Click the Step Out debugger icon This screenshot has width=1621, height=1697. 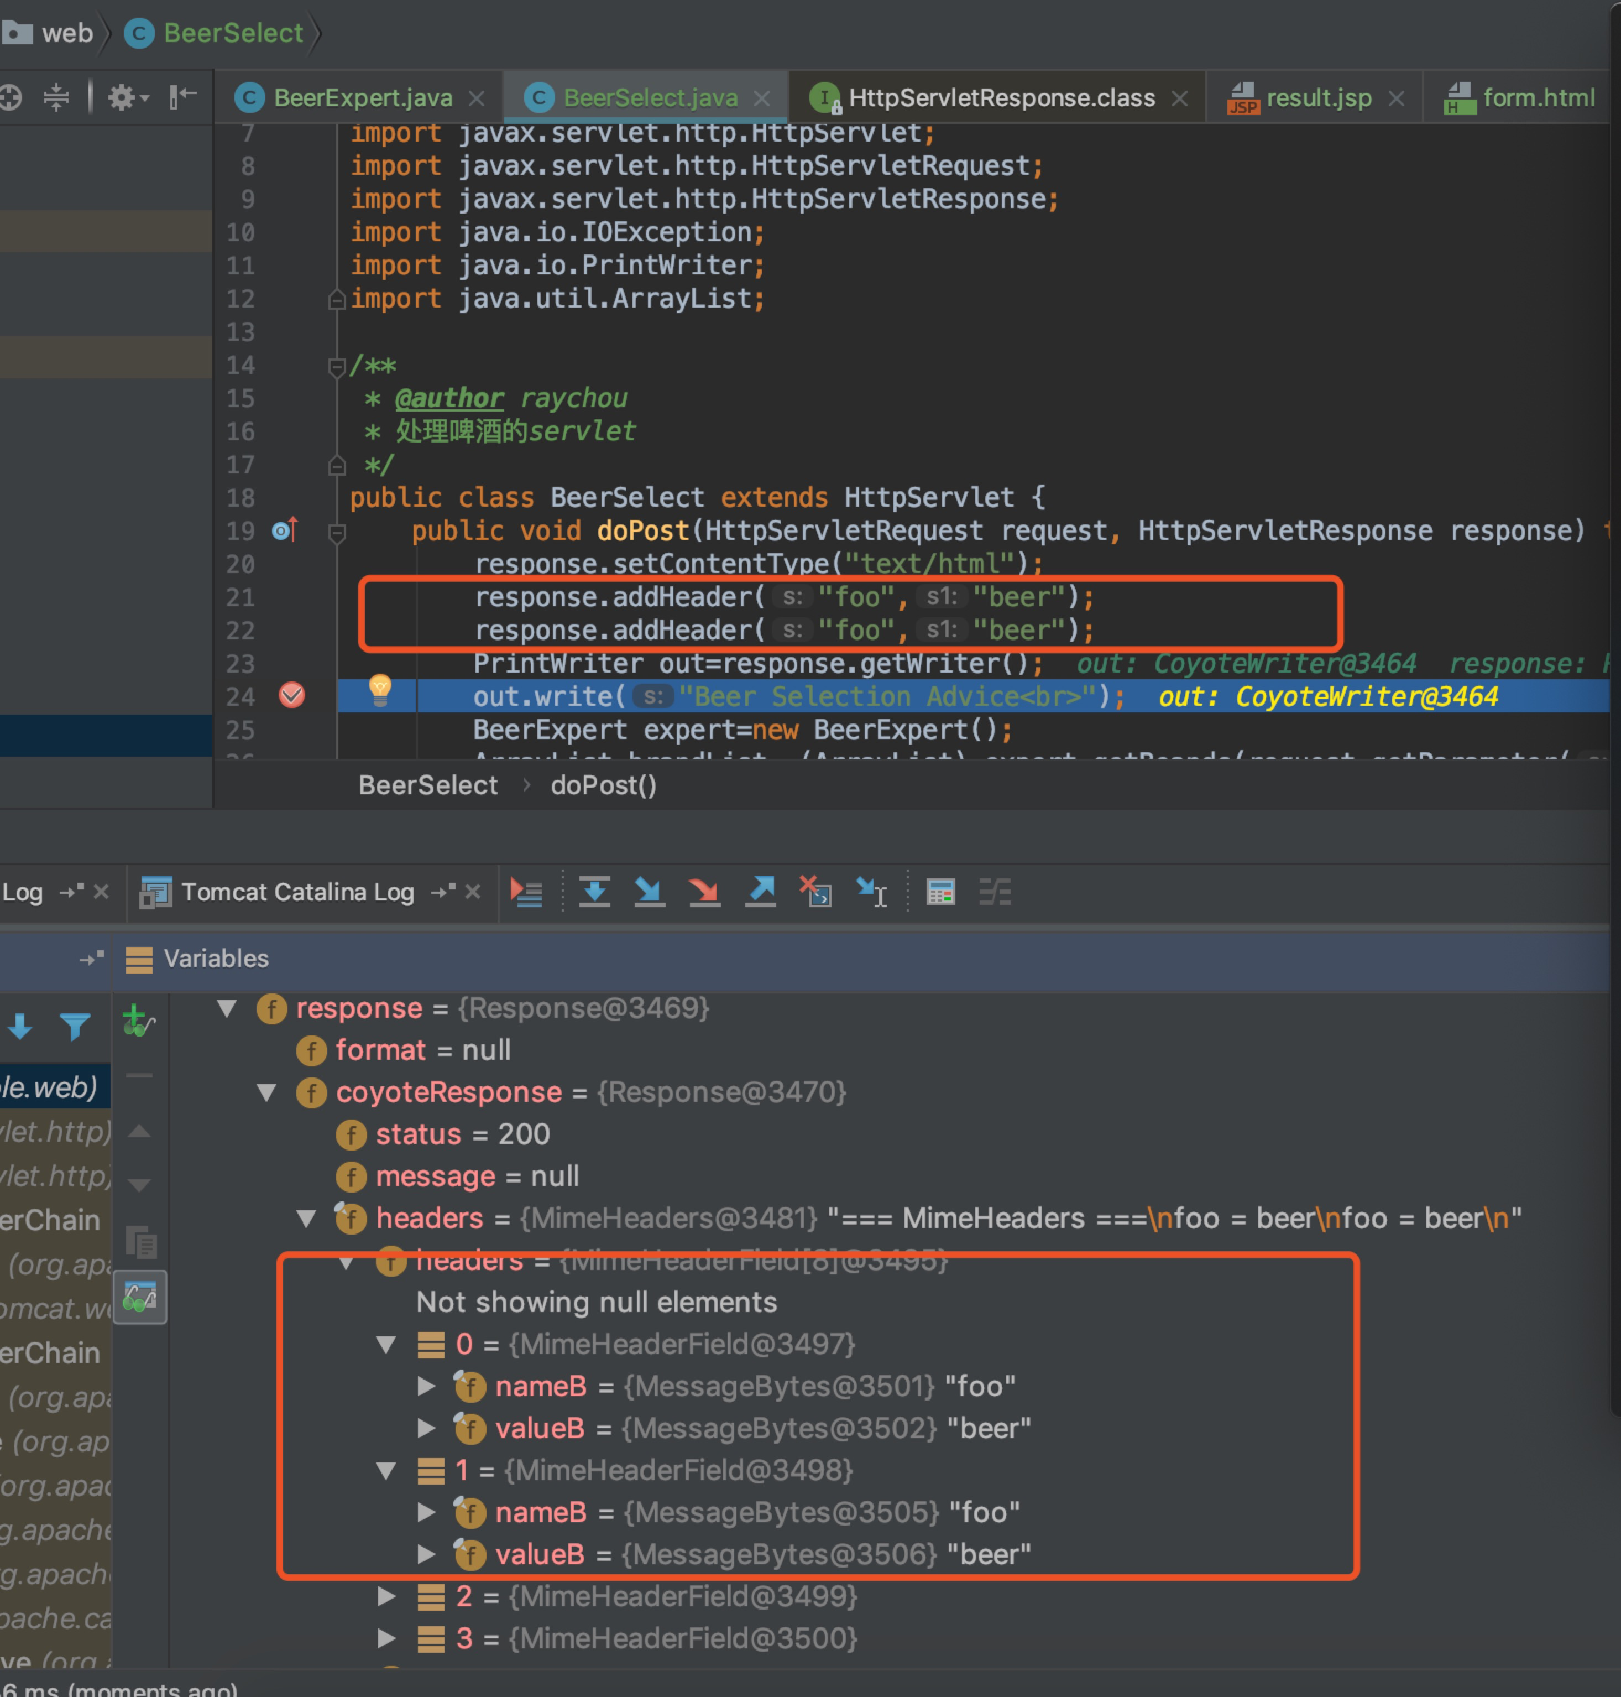click(x=760, y=891)
